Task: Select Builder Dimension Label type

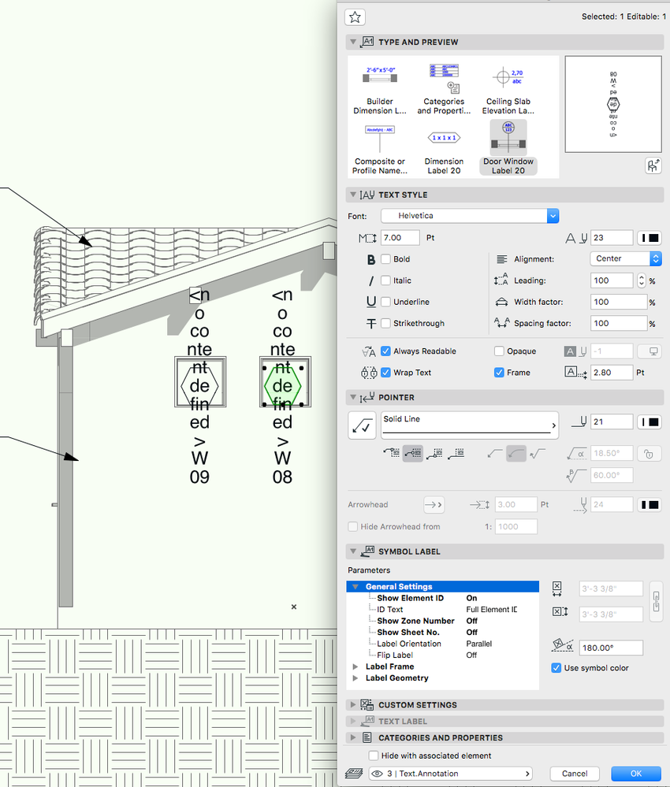Action: pyautogui.click(x=380, y=91)
